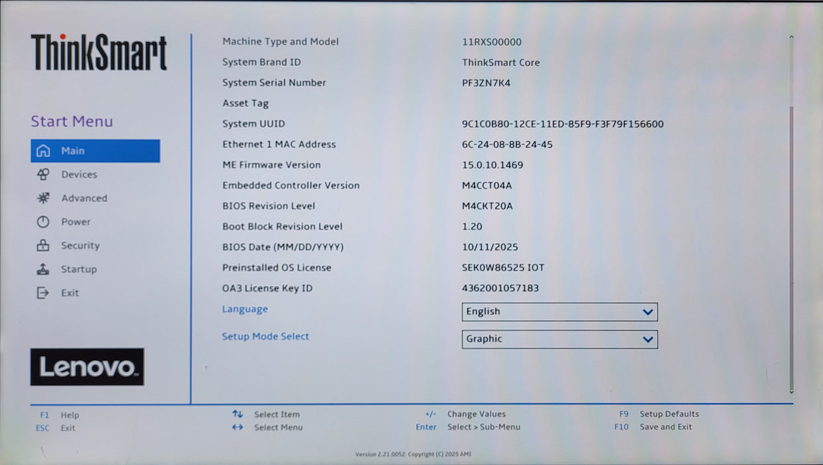Image resolution: width=823 pixels, height=465 pixels.
Task: Click serial number PF3ZN7K4
Action: coord(486,83)
